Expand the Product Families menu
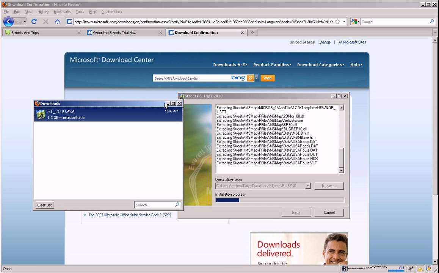The image size is (439, 273). [x=273, y=64]
